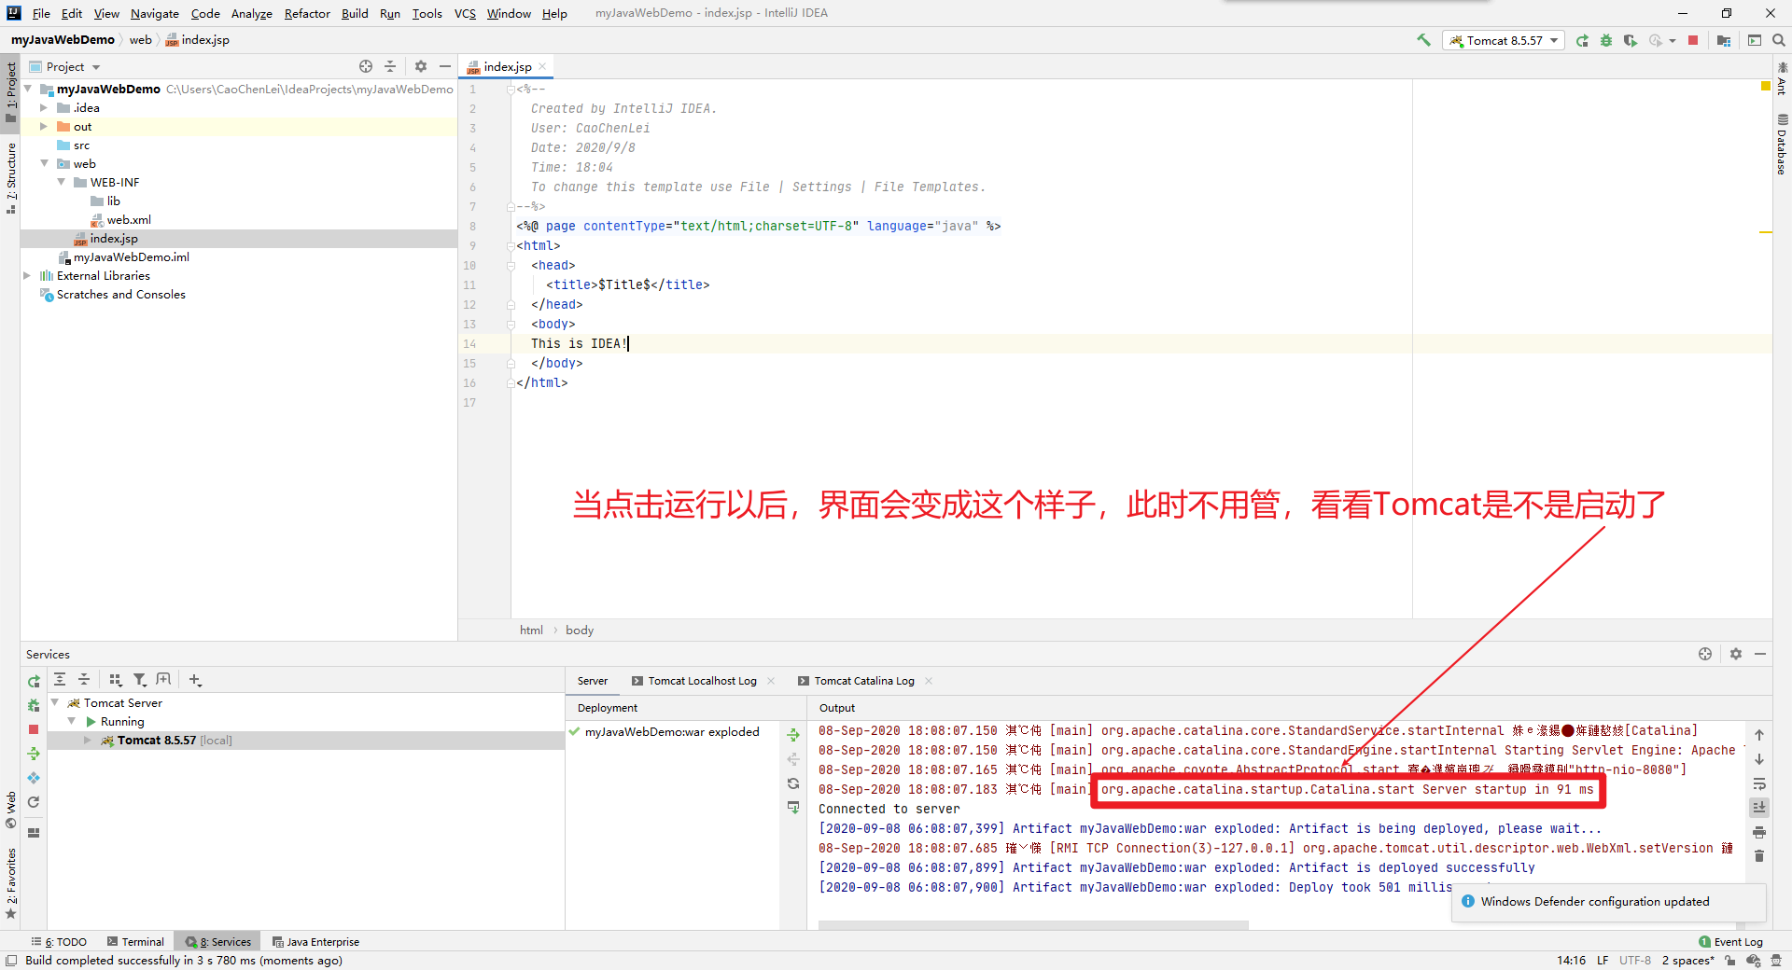The height and width of the screenshot is (970, 1792).
Task: Click the Update application refresh icon in Services
Action: (34, 802)
